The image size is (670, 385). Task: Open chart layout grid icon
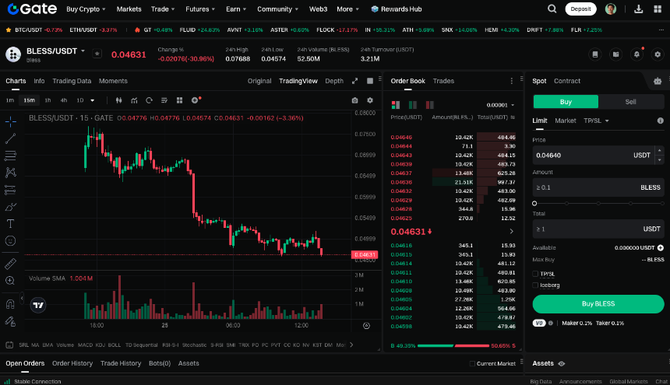(179, 100)
